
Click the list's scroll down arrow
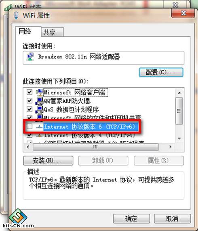pyautogui.click(x=179, y=139)
